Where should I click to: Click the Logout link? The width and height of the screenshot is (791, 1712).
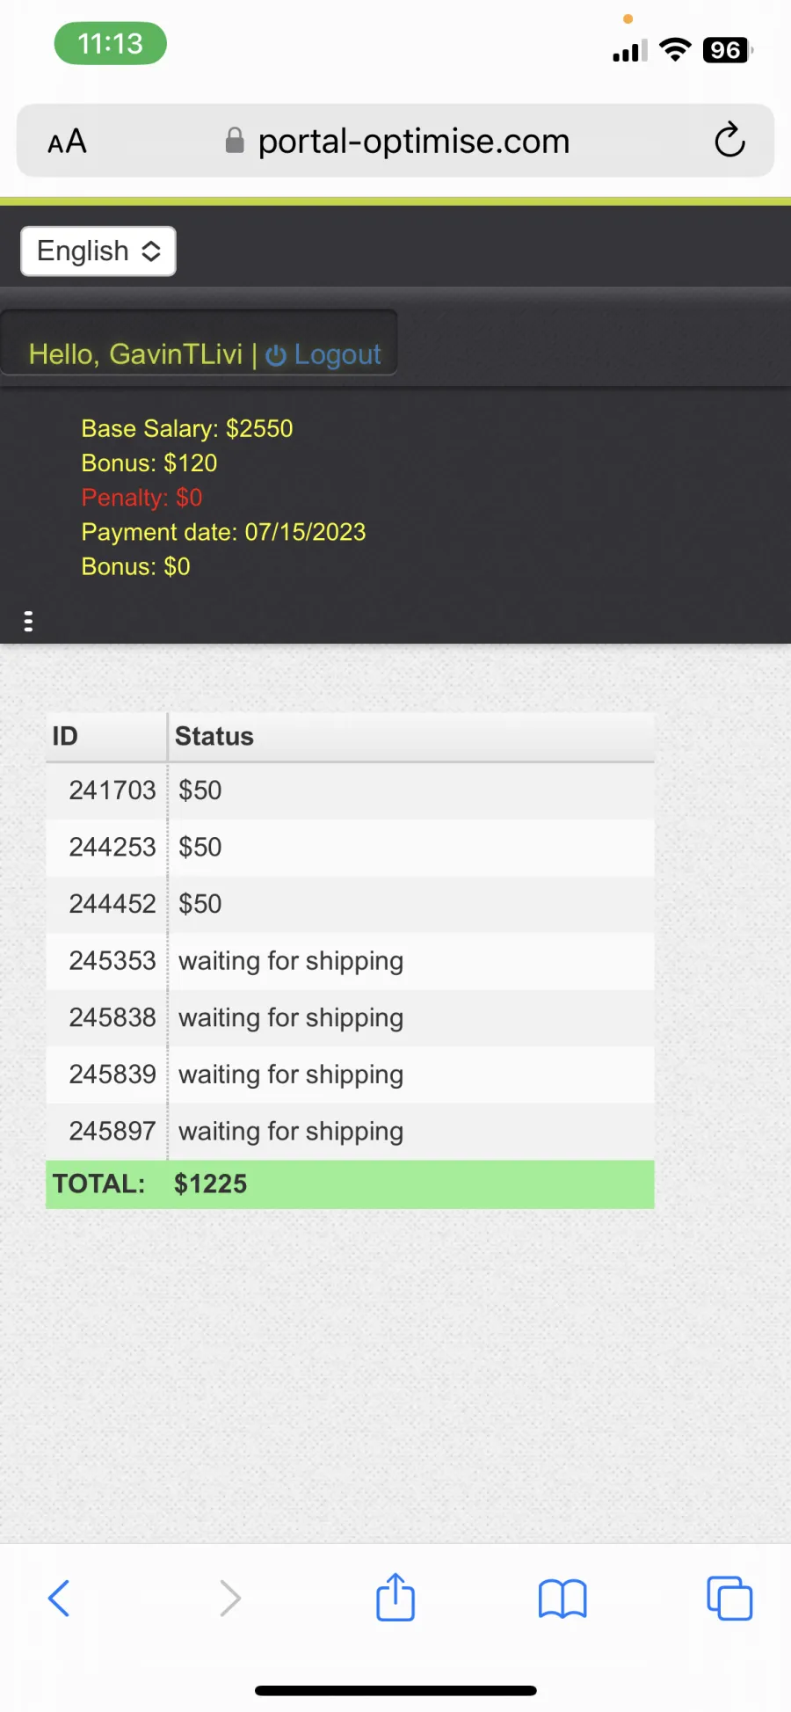tap(337, 354)
